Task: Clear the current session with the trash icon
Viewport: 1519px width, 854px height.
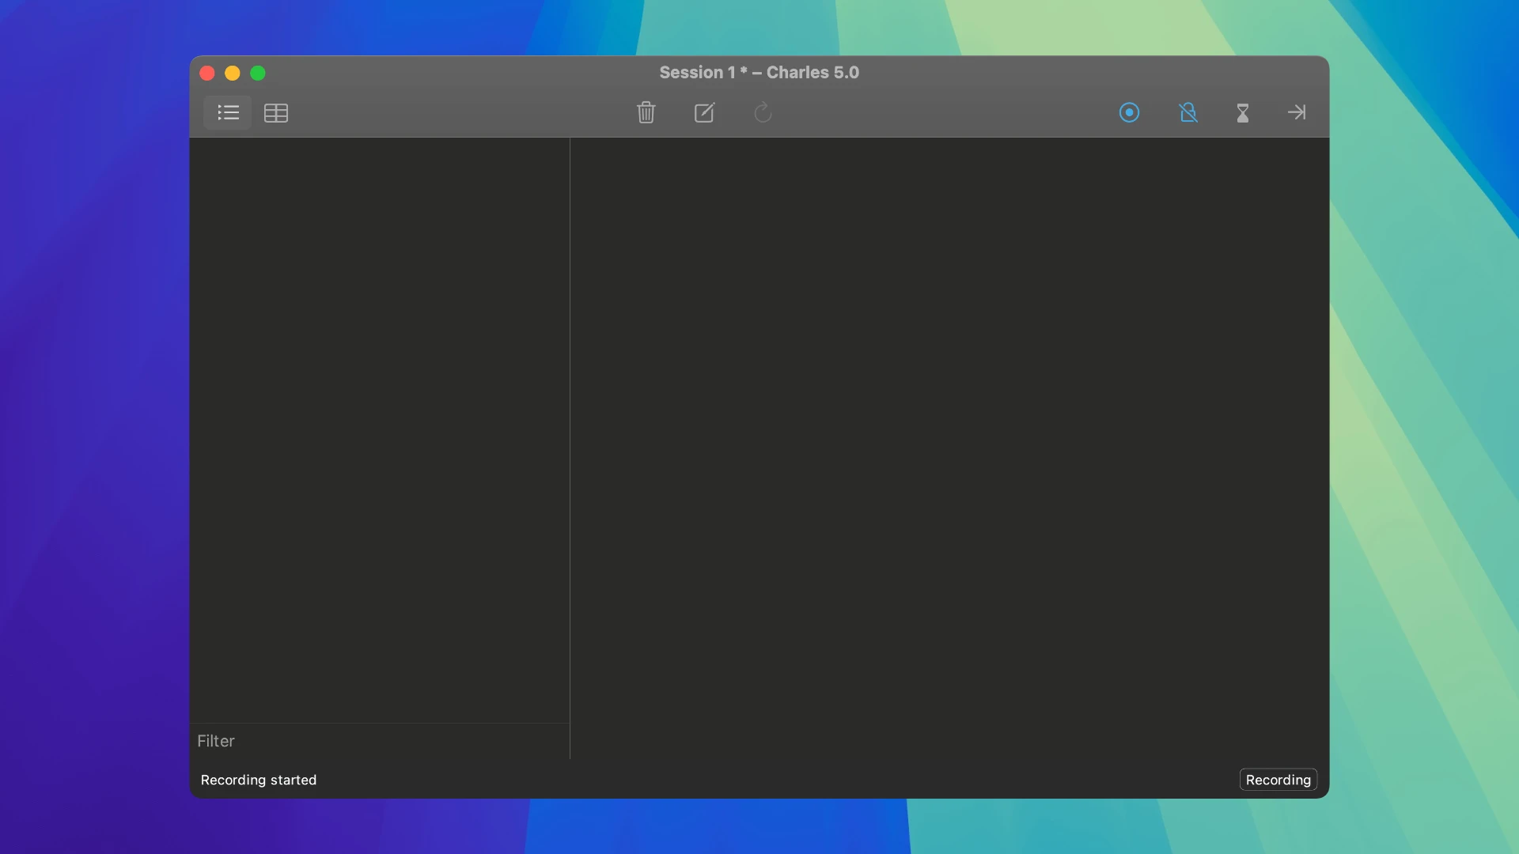Action: (x=646, y=112)
